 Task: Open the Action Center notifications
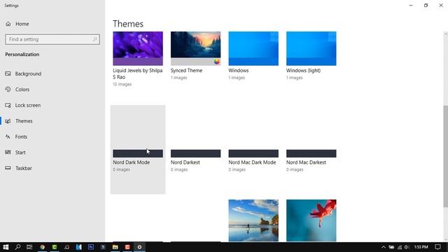437,247
